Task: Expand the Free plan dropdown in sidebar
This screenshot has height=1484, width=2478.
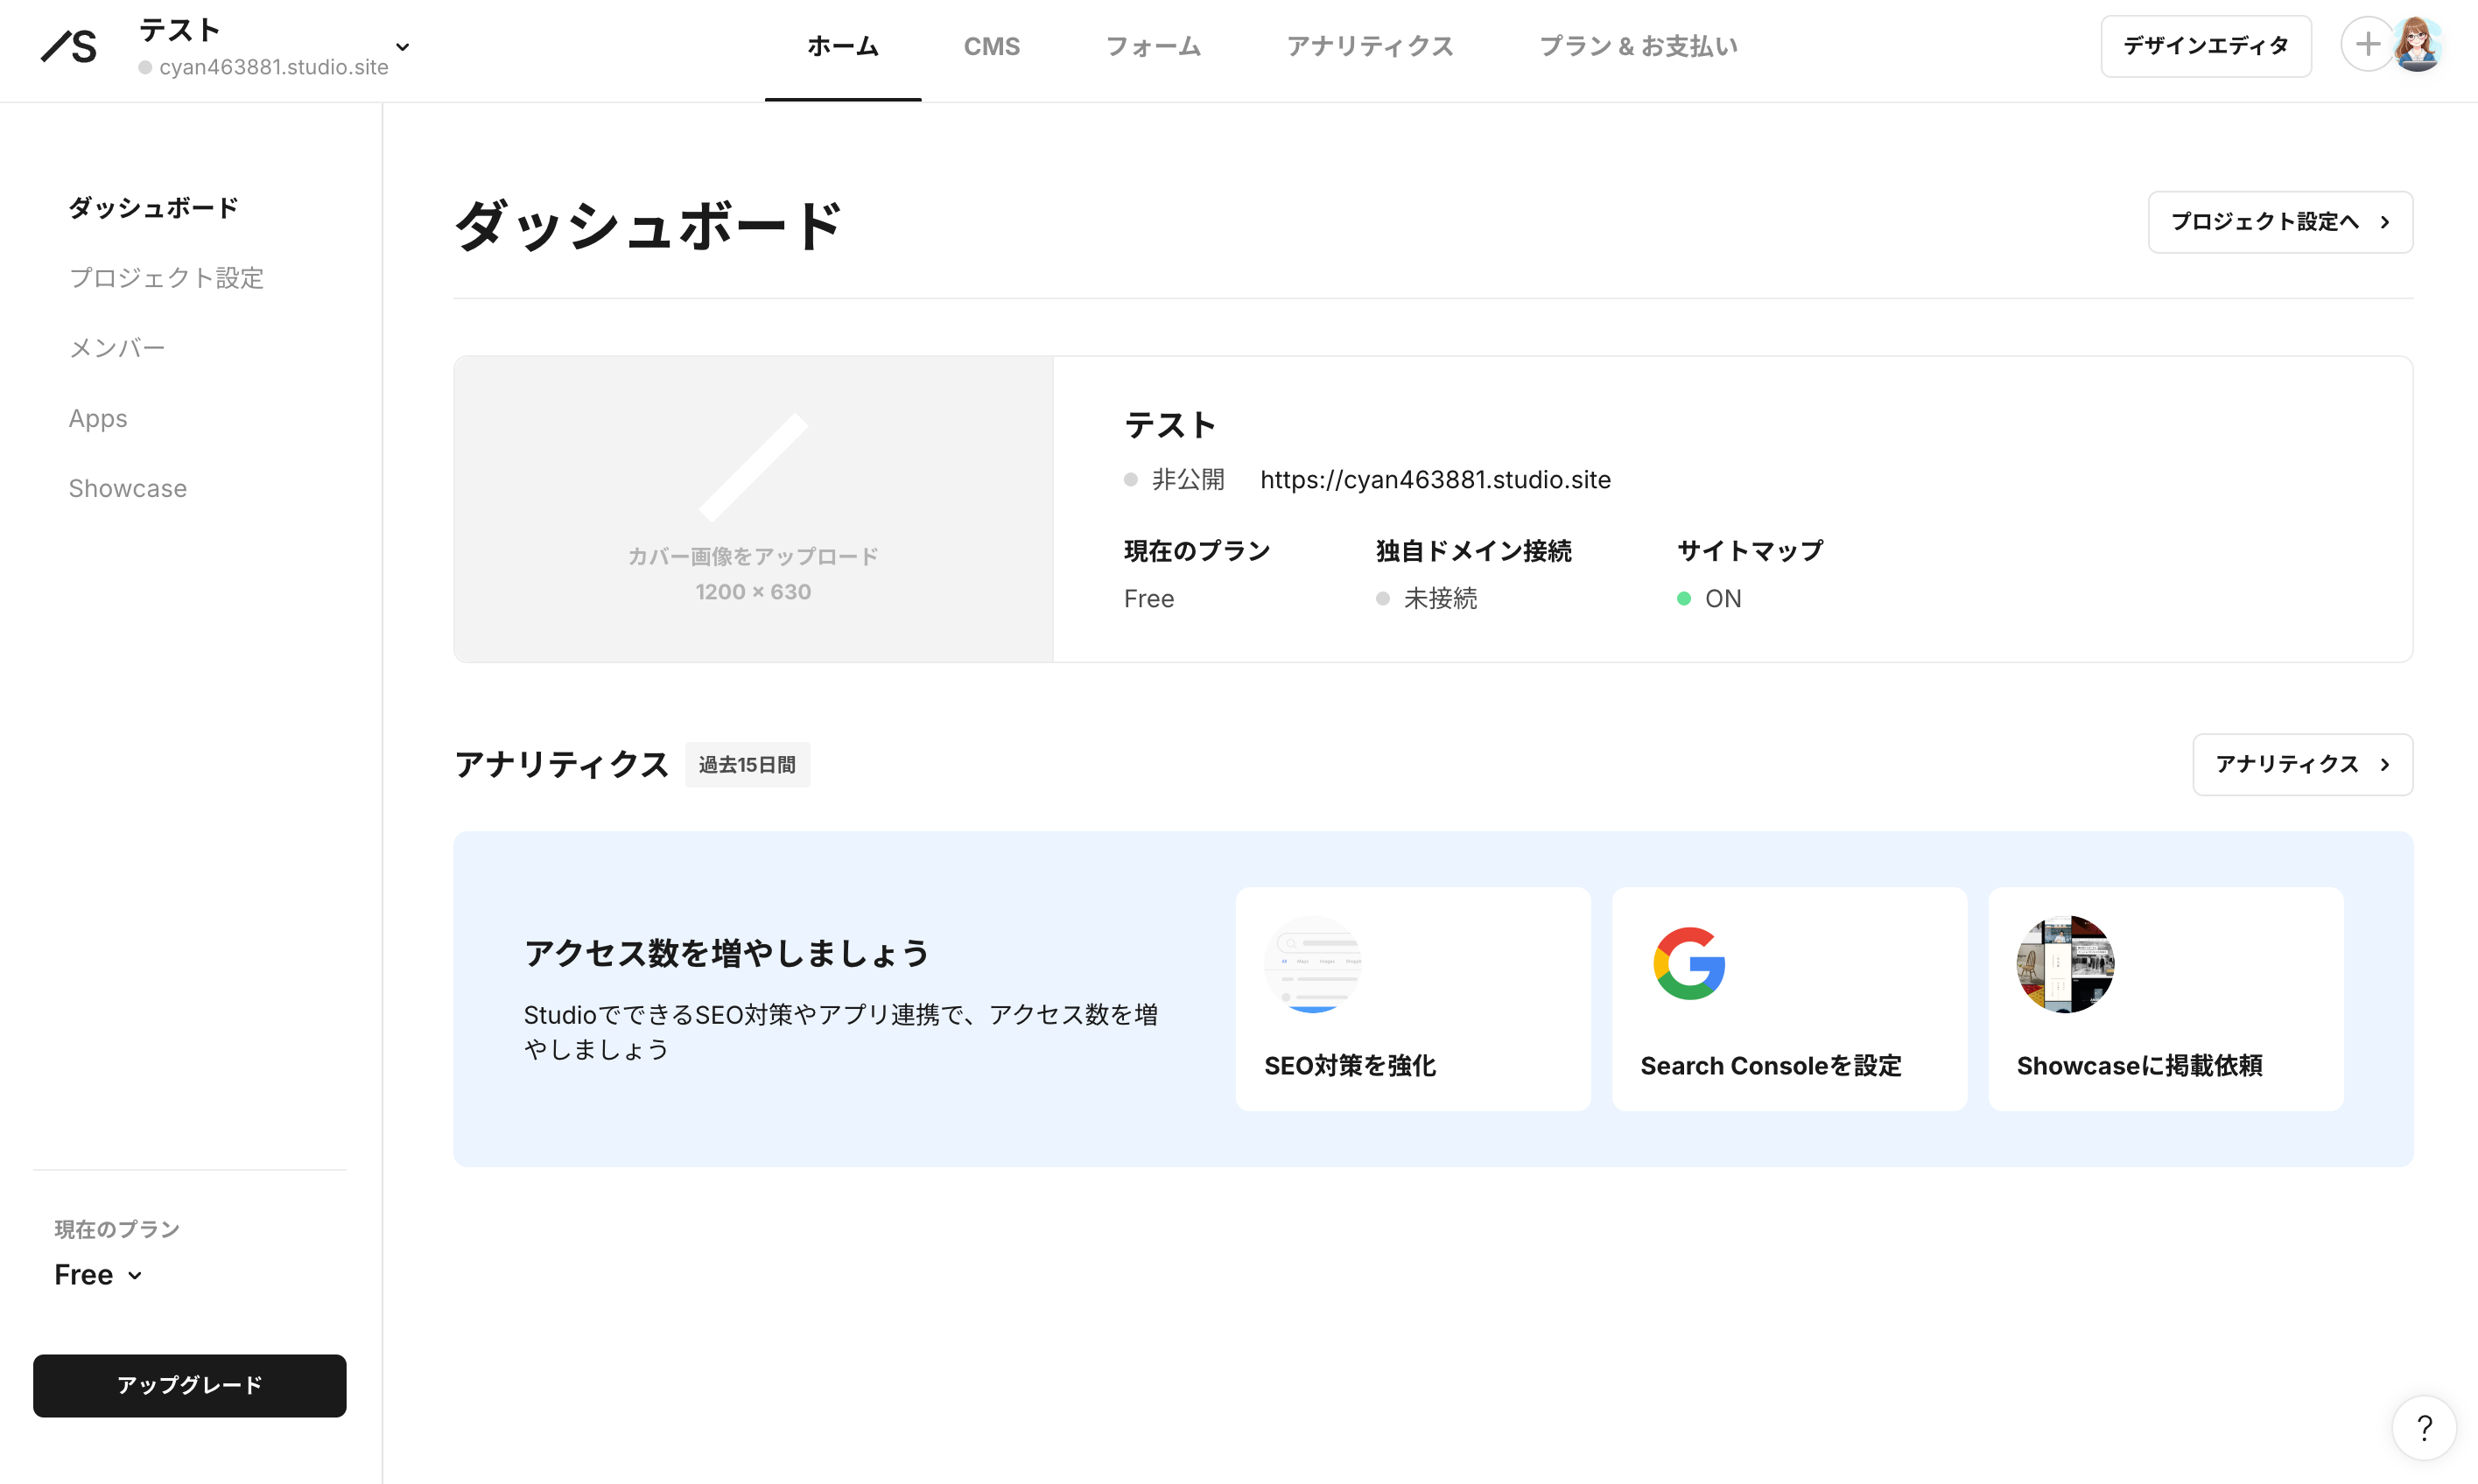Action: (x=98, y=1275)
